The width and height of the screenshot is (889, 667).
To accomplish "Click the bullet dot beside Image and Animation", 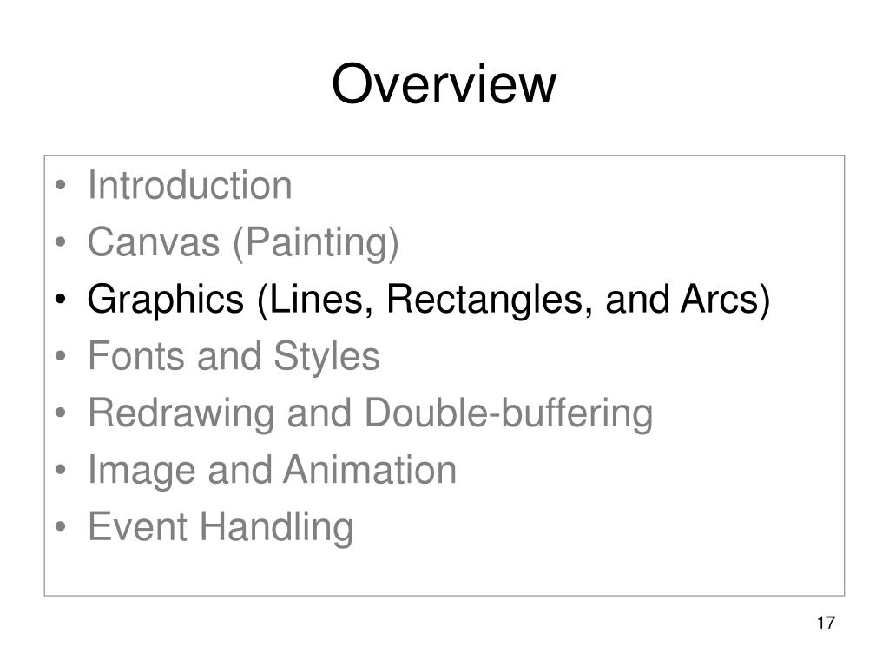I will tap(61, 470).
